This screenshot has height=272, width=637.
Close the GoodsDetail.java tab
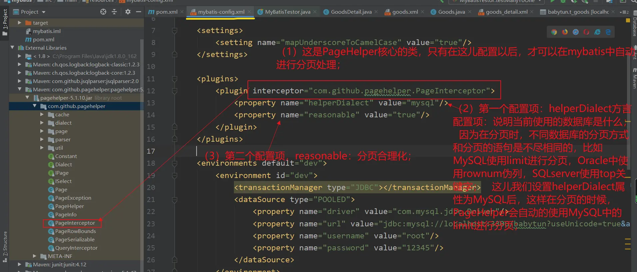click(x=376, y=12)
